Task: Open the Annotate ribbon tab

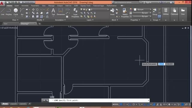Action: pyautogui.click(x=25, y=6)
